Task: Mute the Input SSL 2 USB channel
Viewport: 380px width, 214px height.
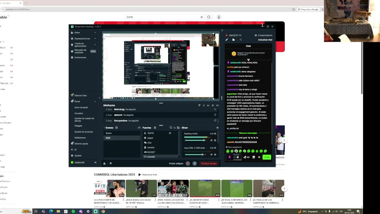Action: click(211, 155)
